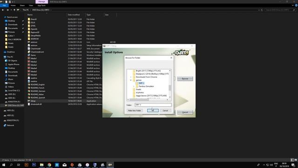The width and height of the screenshot is (298, 168).
Task: Select the Game Windows Installer file
Action: [x=33, y=55]
